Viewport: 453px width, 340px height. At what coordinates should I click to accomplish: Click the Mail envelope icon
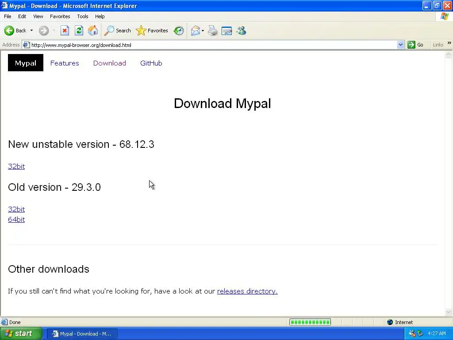(196, 31)
